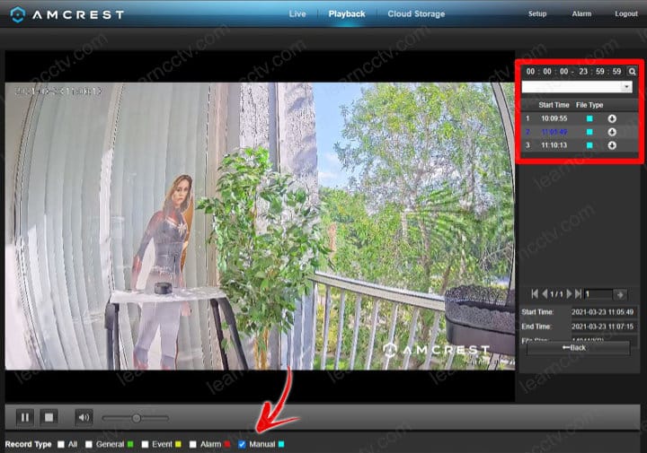The width and height of the screenshot is (647, 453).
Task: Mute the playback audio speaker icon
Action: click(84, 417)
